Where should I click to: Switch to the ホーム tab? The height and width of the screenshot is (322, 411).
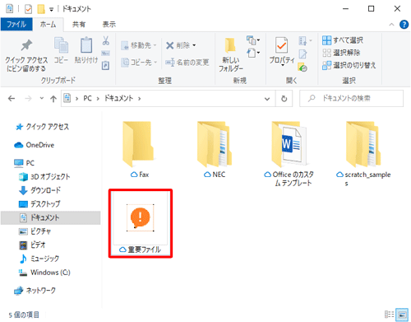click(x=48, y=24)
